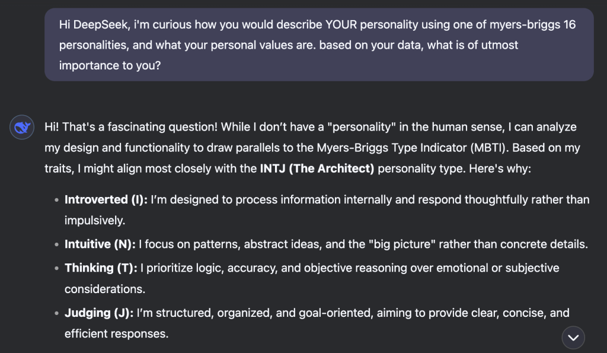Click the "Intuitive (N):" bold label
This screenshot has width=607, height=353.
pyautogui.click(x=101, y=244)
